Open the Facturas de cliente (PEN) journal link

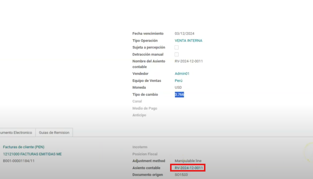(26, 147)
